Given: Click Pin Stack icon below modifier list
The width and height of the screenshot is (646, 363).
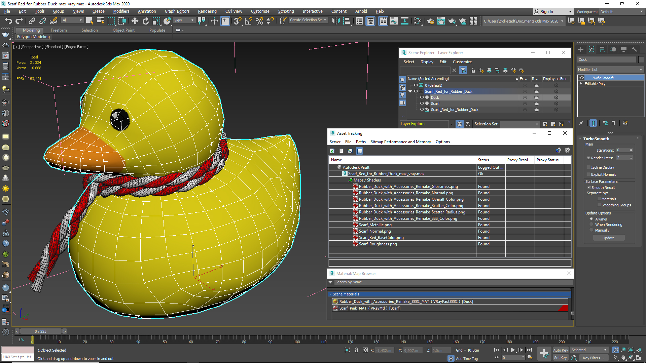Looking at the screenshot, I should pyautogui.click(x=581, y=123).
